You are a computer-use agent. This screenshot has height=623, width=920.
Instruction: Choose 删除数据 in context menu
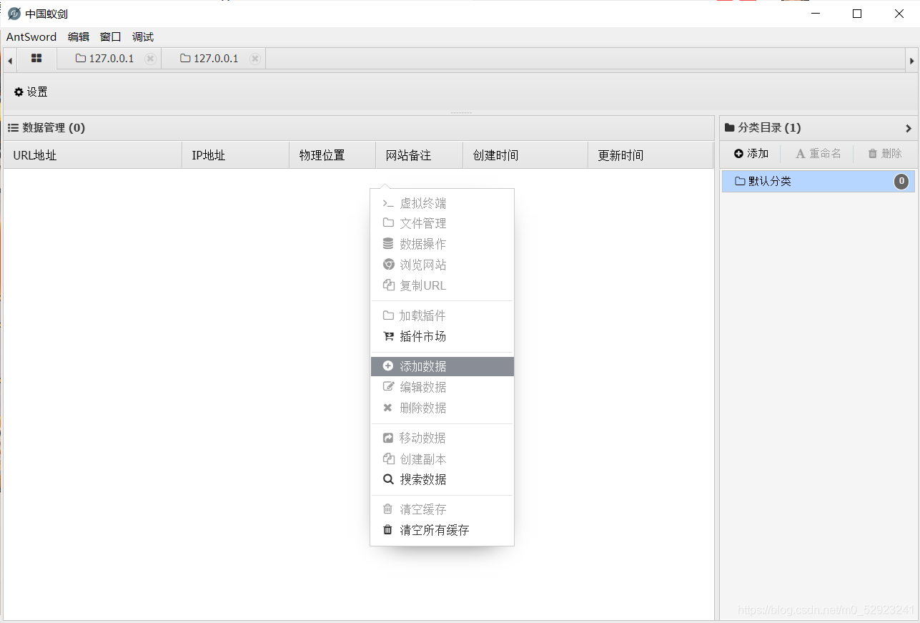click(x=442, y=408)
